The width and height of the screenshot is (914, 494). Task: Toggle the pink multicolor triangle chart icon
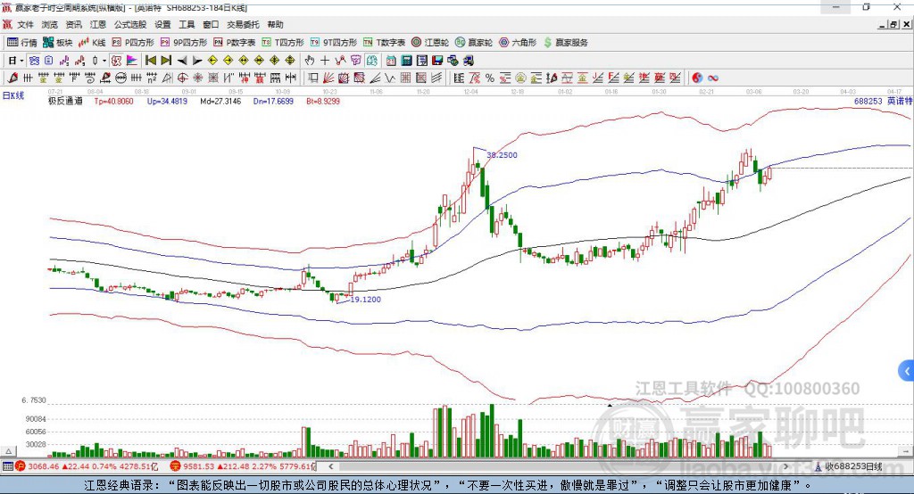[x=132, y=61]
